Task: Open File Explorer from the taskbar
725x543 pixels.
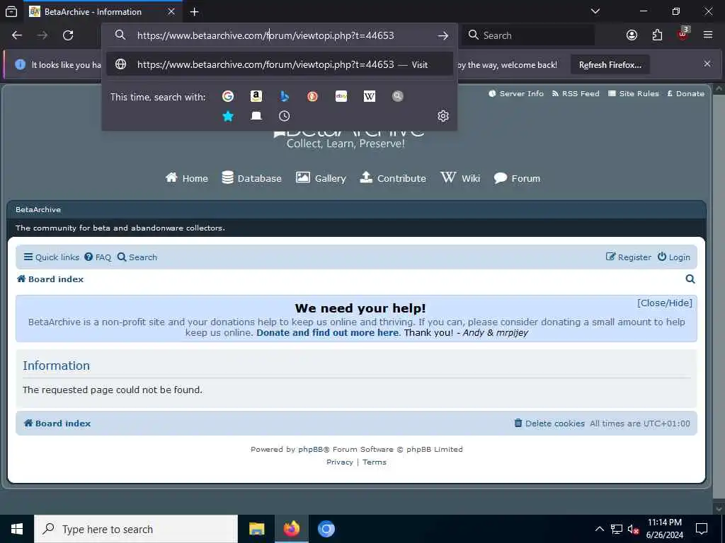Action: click(256, 529)
